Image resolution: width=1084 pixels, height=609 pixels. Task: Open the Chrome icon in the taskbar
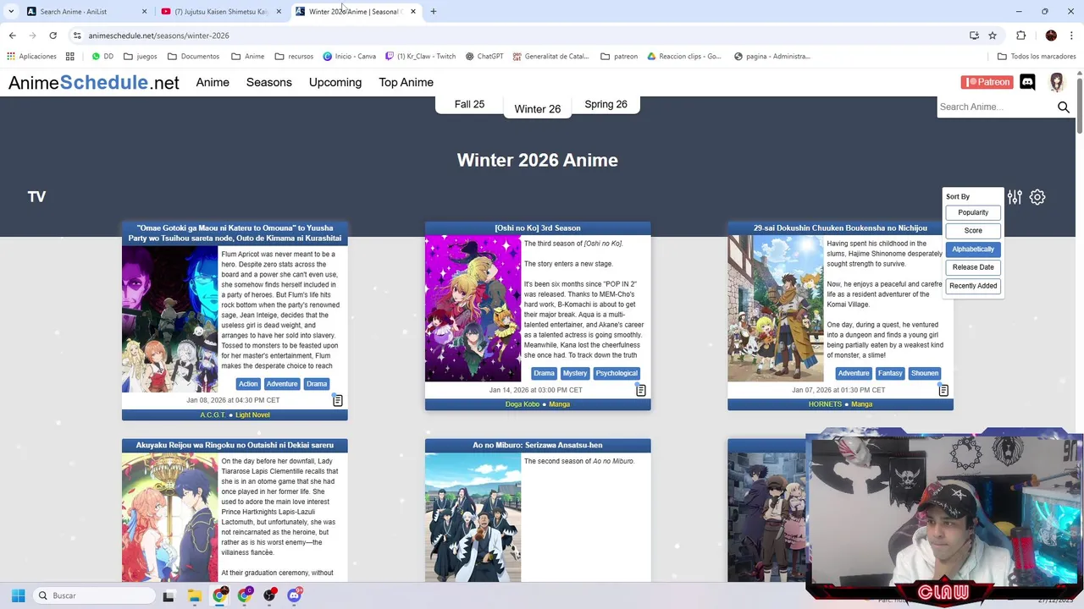coord(219,595)
